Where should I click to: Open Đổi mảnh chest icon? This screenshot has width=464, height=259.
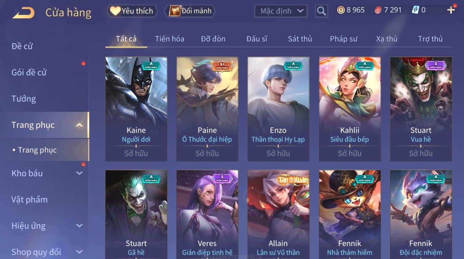click(174, 11)
